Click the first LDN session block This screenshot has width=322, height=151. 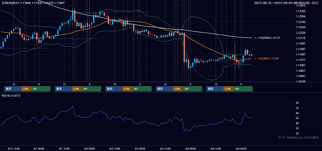(x=26, y=89)
